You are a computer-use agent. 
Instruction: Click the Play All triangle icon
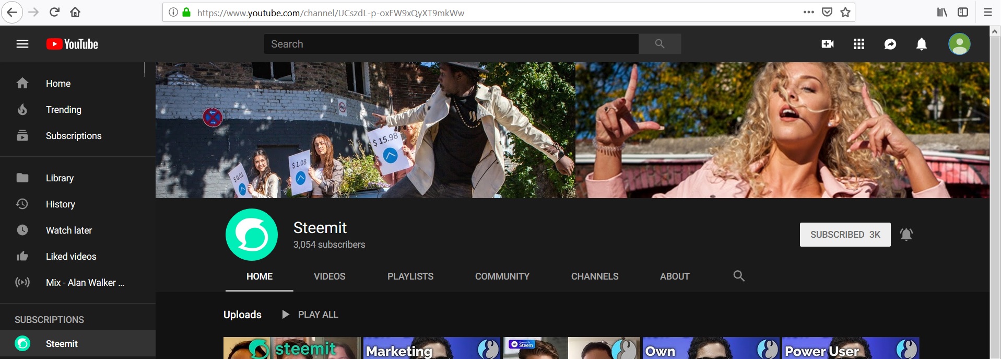click(x=286, y=315)
